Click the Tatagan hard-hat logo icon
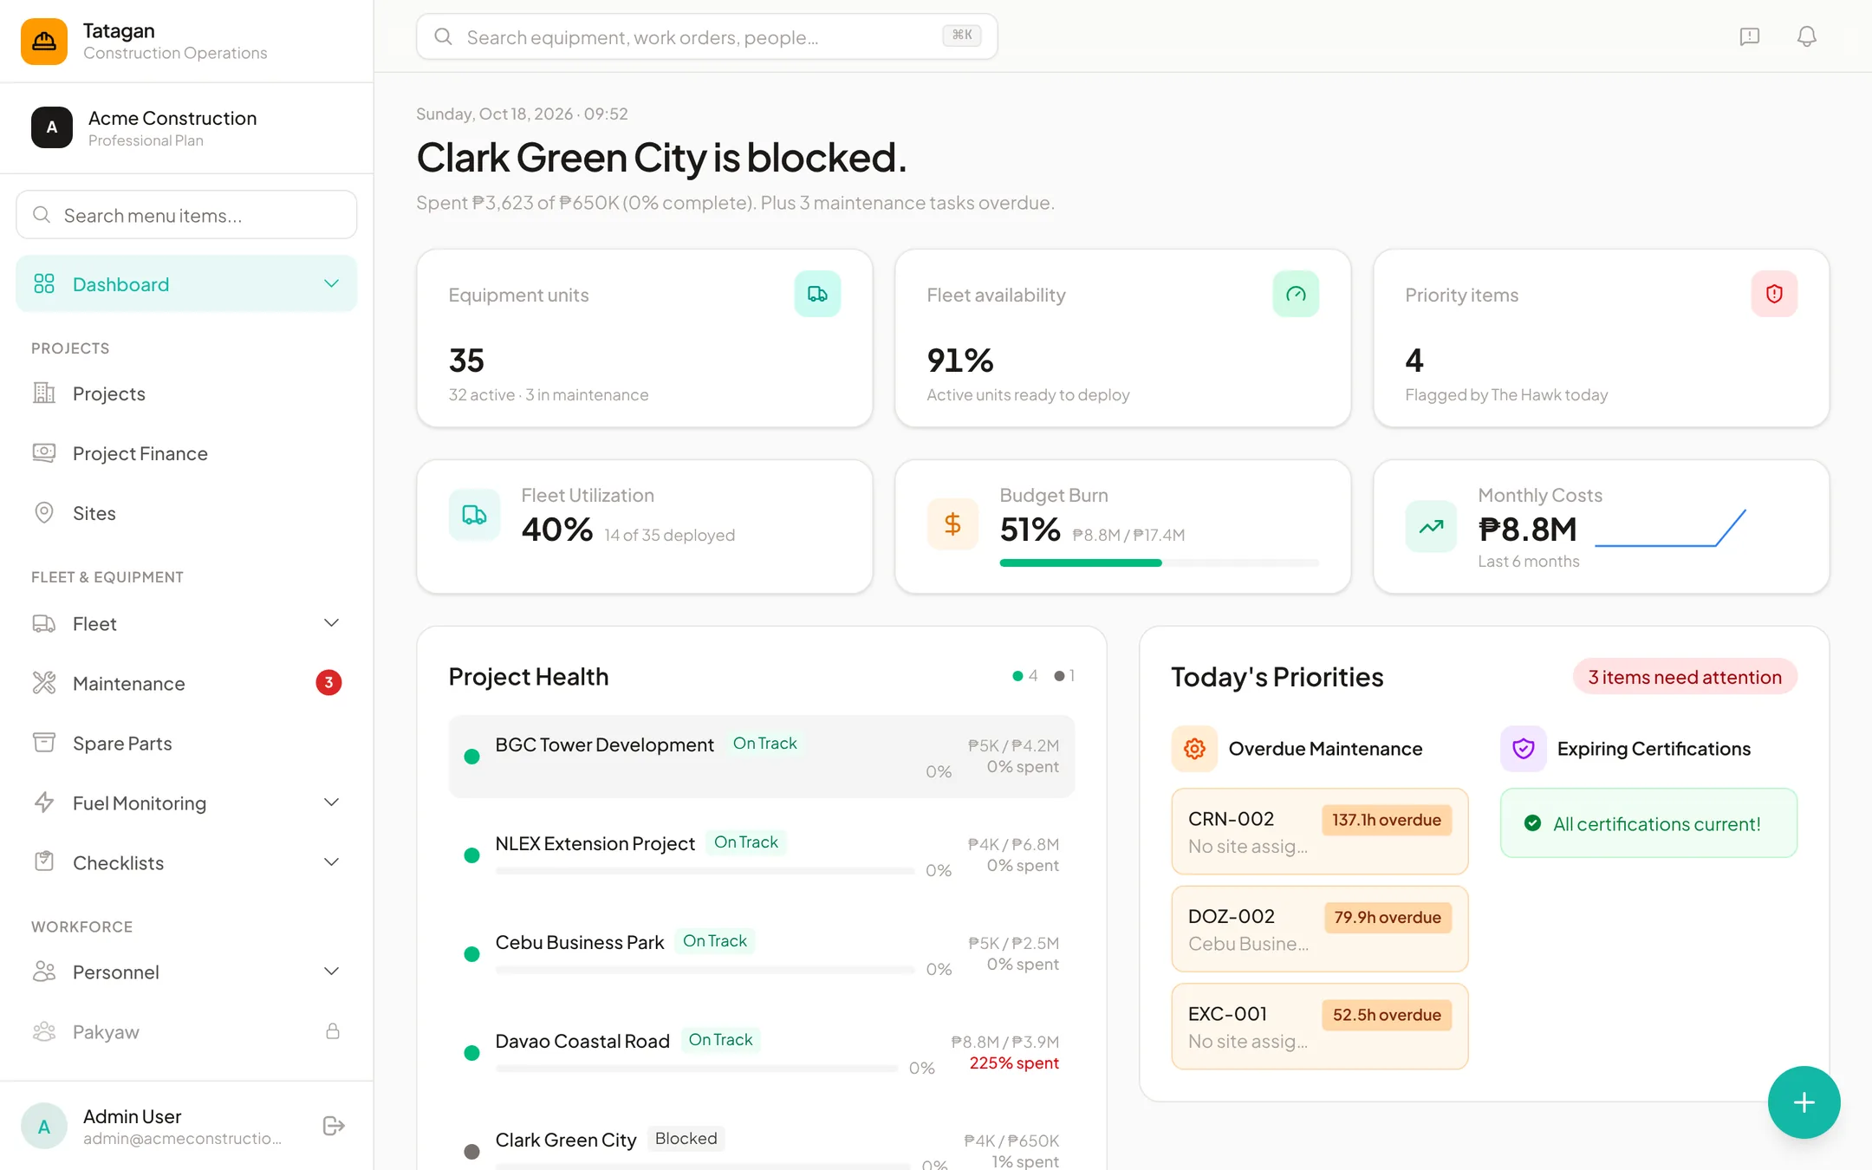This screenshot has width=1872, height=1170. pos(44,41)
